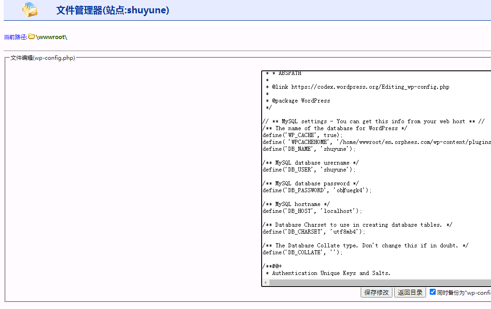Click the 保存修改 save button

pos(376,292)
